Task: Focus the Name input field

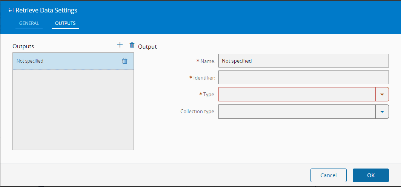Action: [303, 61]
